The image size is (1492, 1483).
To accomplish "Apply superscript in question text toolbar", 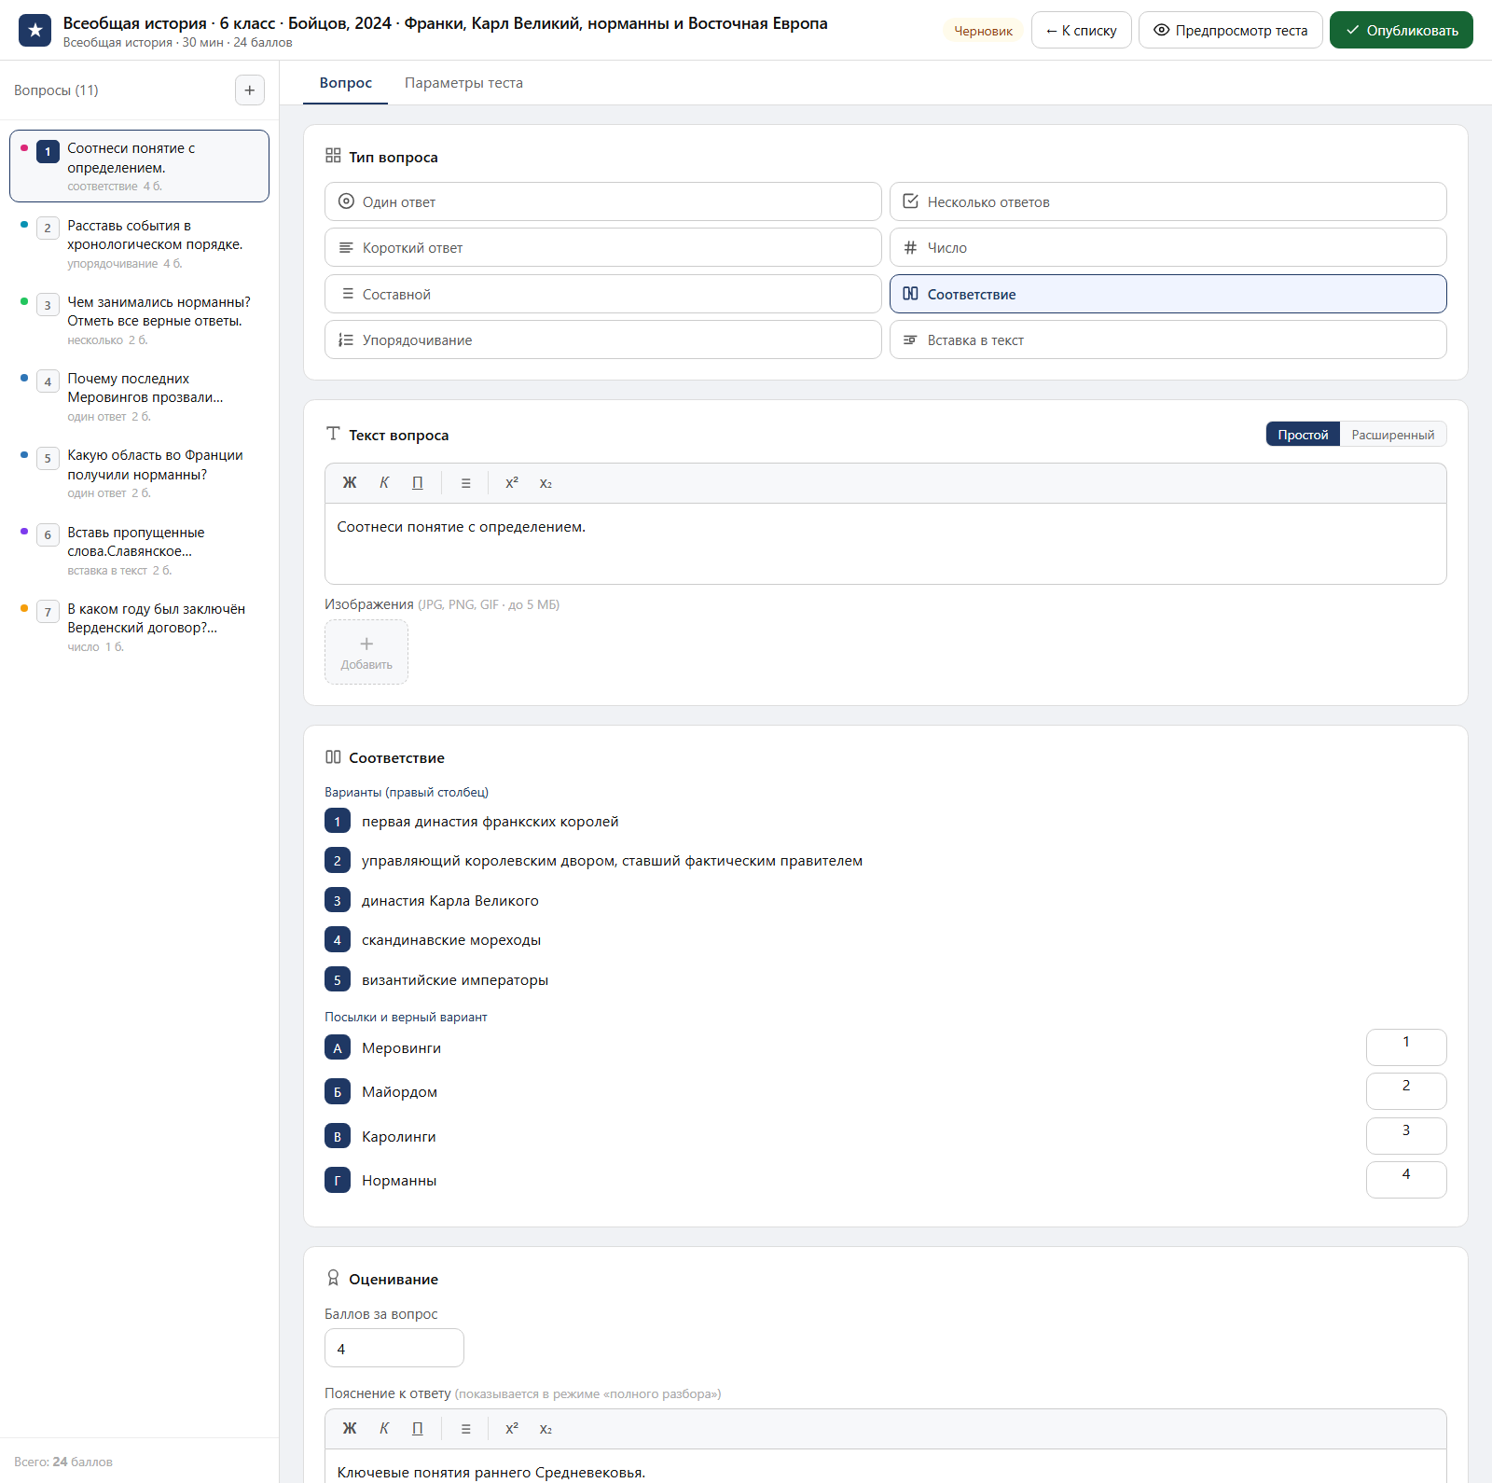I will click(x=512, y=483).
